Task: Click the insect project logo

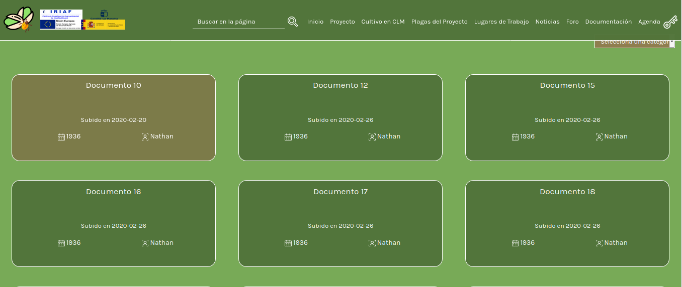Action: [x=19, y=20]
